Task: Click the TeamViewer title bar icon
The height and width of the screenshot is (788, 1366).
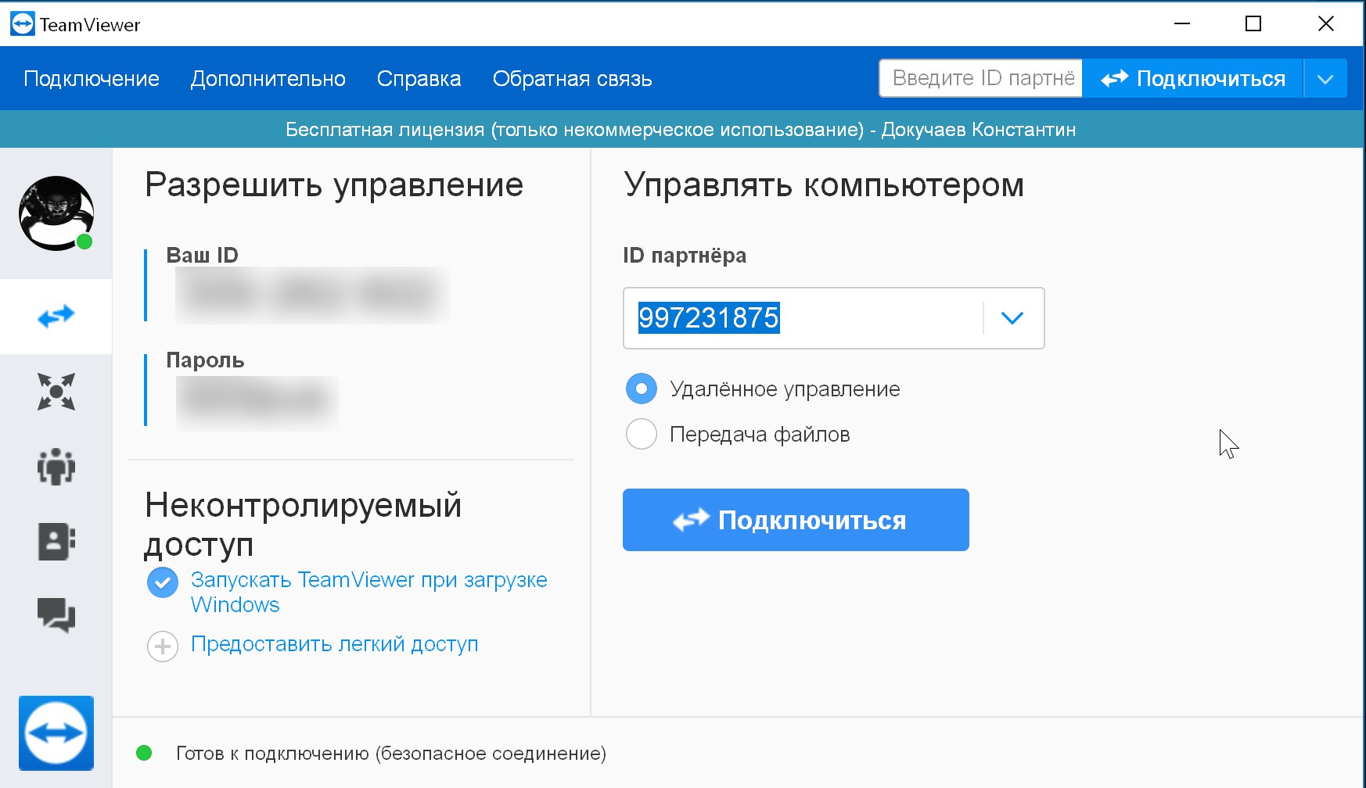Action: click(22, 23)
